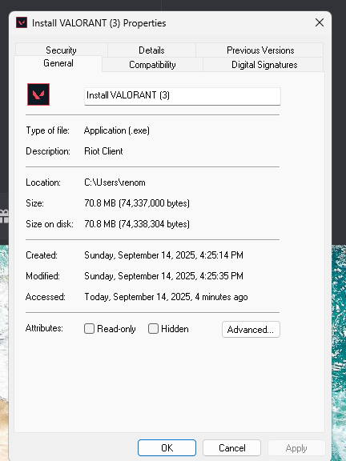Click the Apply button
Screen dimensions: 346x461
click(296, 447)
